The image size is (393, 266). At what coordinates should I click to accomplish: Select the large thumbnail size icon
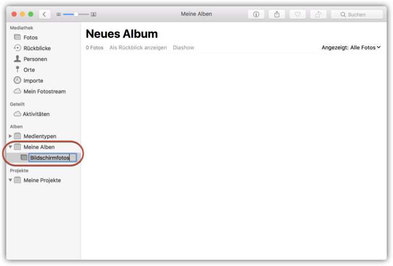point(93,15)
